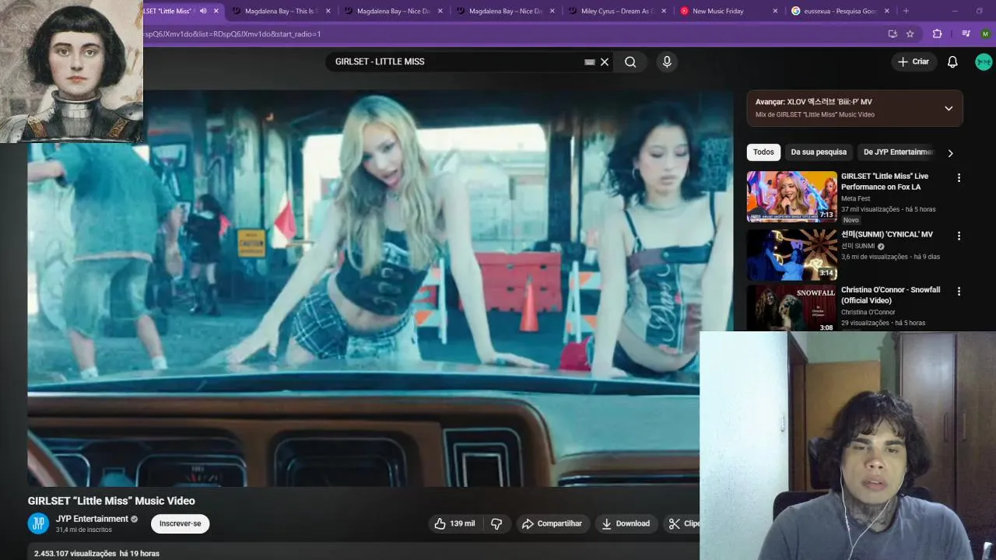Viewport: 996px width, 560px height.
Task: Close the New Music Friday tab
Action: [x=775, y=11]
